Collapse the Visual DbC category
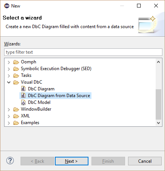The height and width of the screenshot is (171, 165). (x=9, y=82)
